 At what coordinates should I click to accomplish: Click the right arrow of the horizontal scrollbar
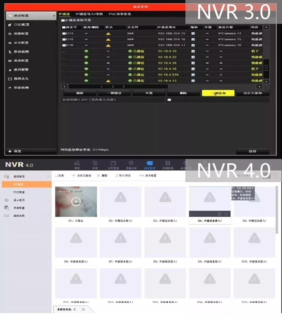[259, 86]
